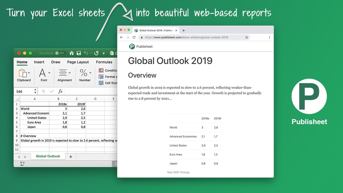
Task: Expand the Number dropdown chevron
Action: pyautogui.click(x=90, y=73)
